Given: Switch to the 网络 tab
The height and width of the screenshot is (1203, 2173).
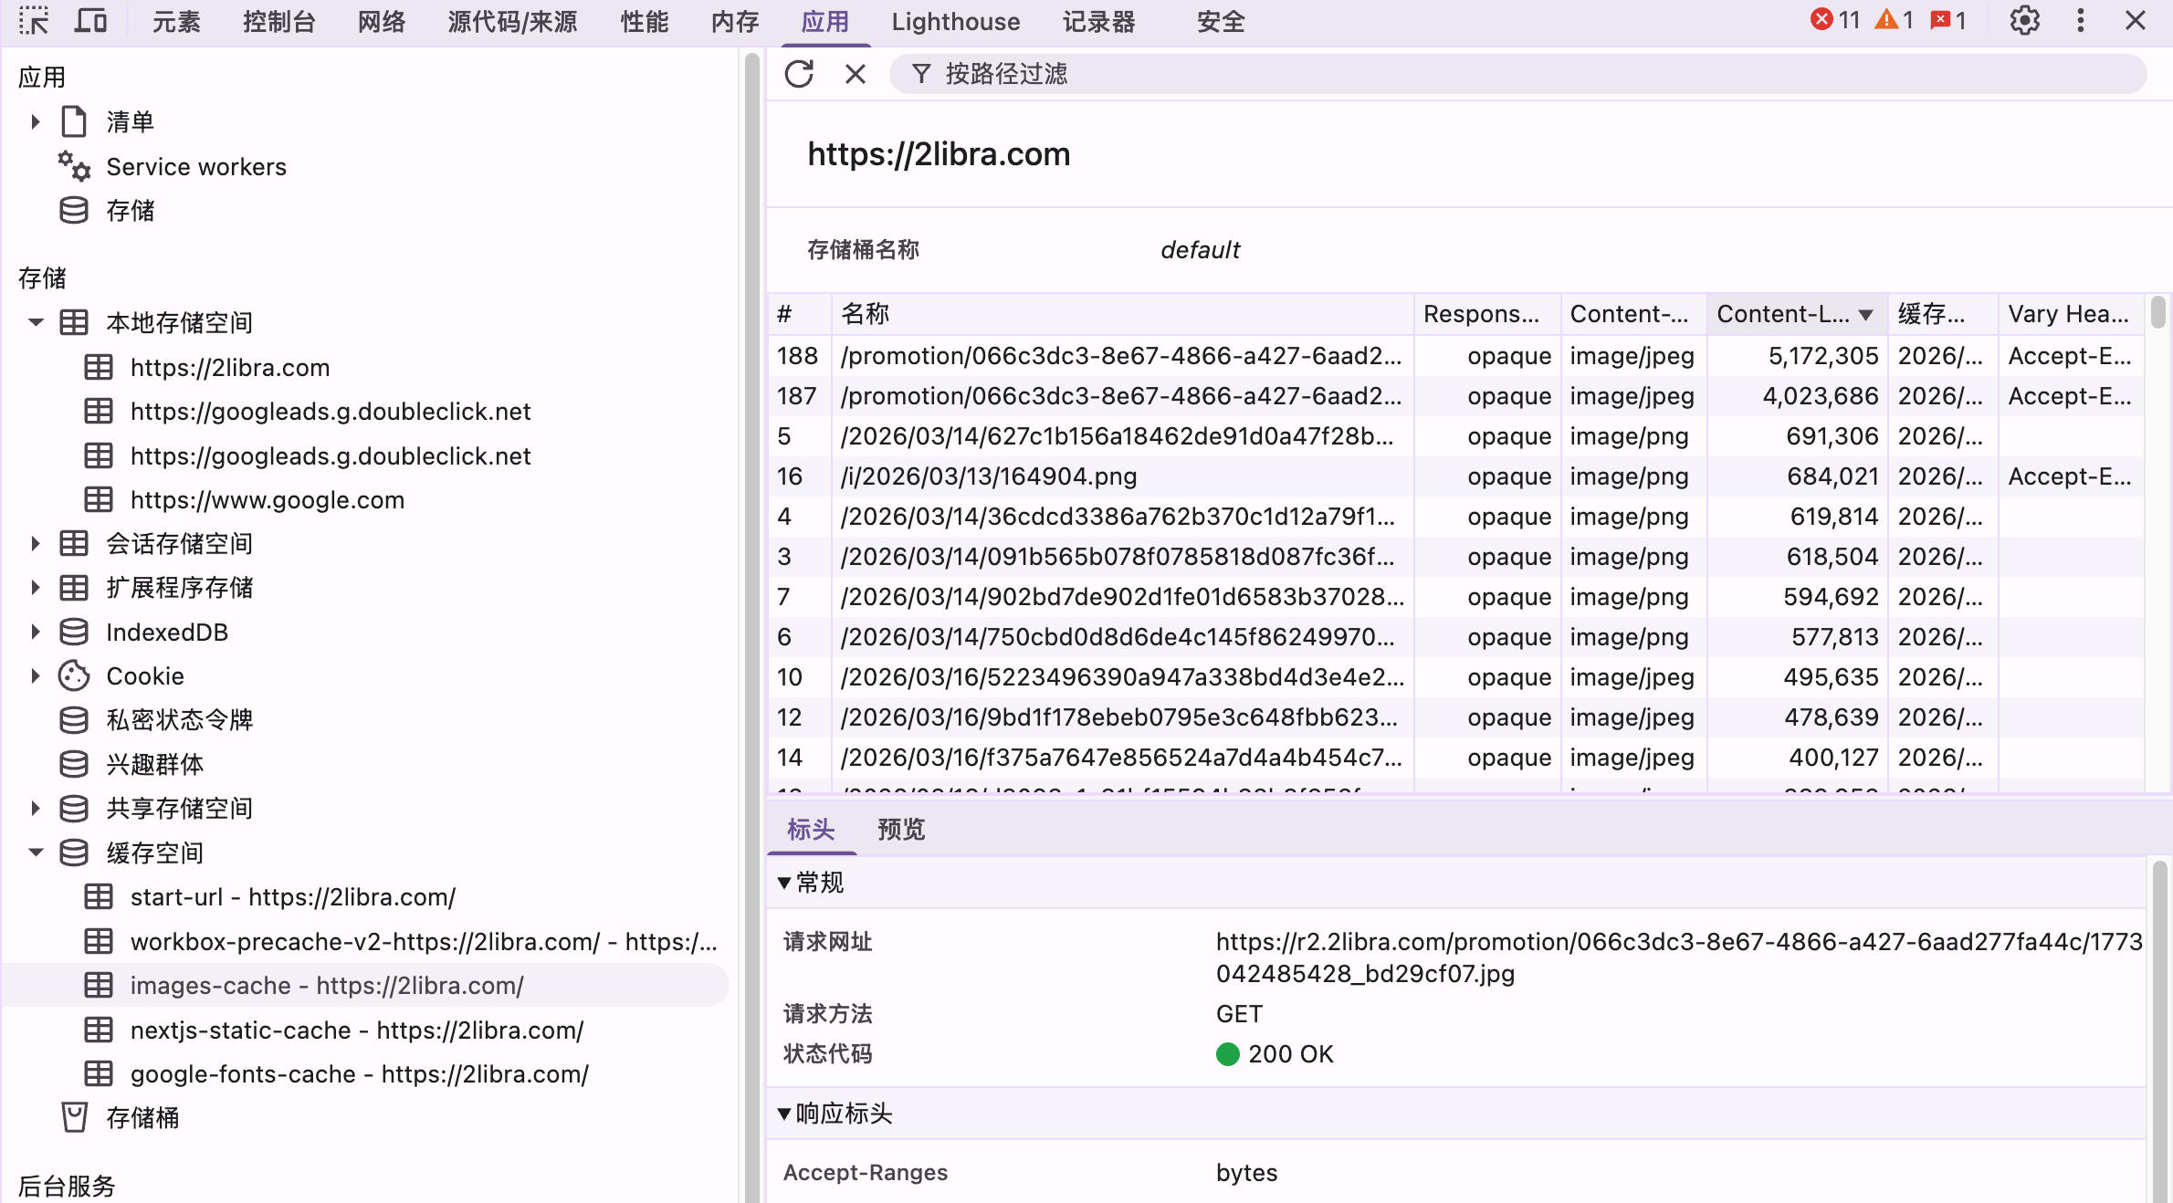Looking at the screenshot, I should [x=381, y=22].
